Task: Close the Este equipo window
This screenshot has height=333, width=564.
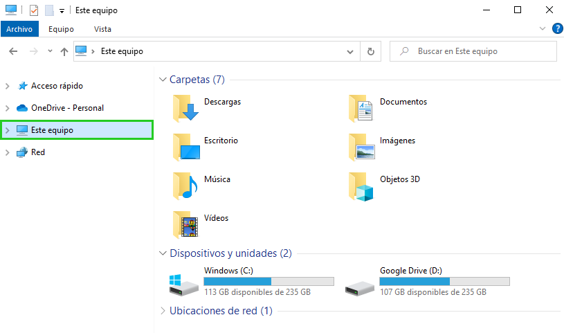Action: (549, 10)
